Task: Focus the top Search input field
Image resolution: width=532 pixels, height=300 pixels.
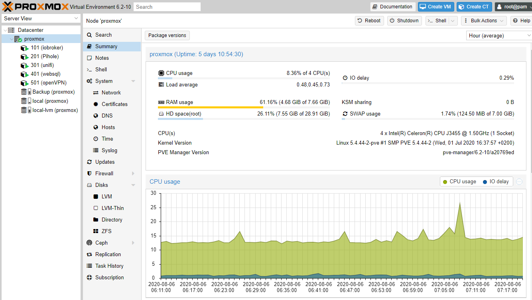Action: pyautogui.click(x=167, y=7)
